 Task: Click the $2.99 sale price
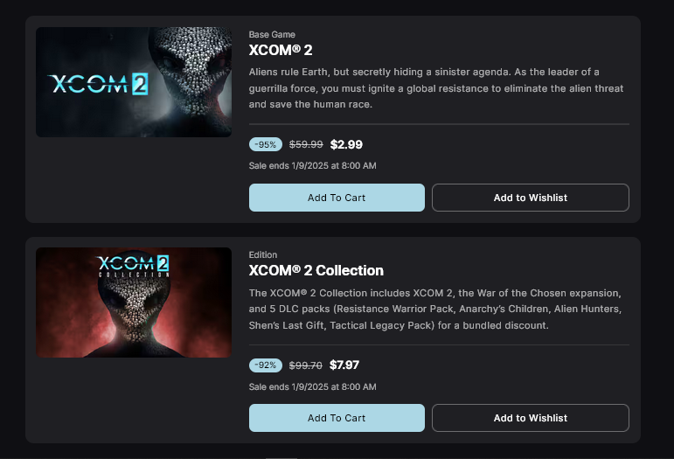346,144
